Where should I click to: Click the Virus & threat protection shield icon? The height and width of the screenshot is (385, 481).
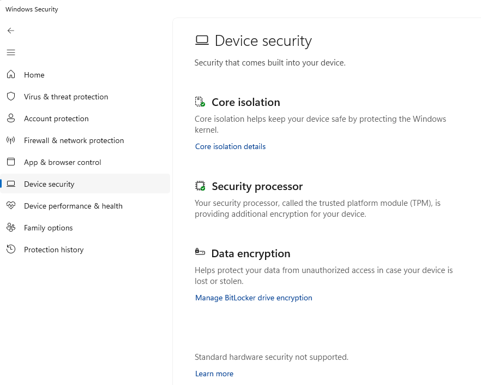point(11,97)
